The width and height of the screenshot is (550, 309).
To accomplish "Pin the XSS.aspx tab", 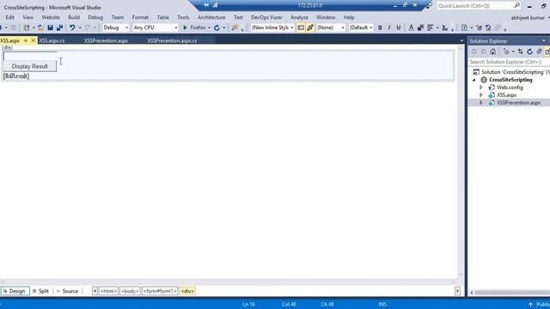I will click(25, 40).
